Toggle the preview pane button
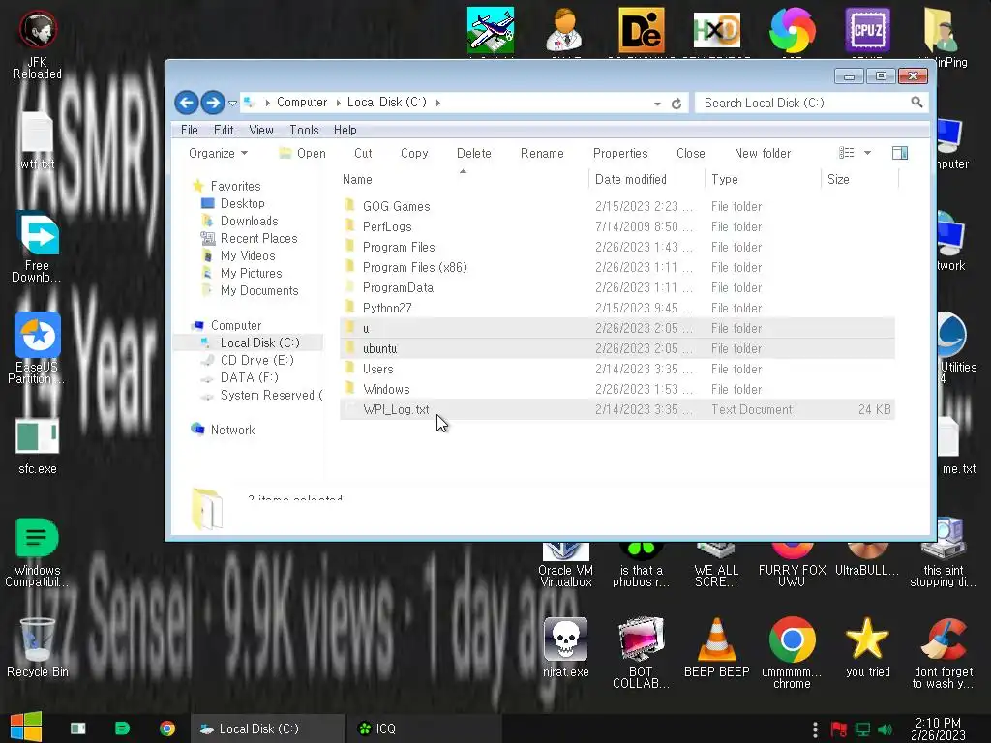This screenshot has width=991, height=743. 900,153
